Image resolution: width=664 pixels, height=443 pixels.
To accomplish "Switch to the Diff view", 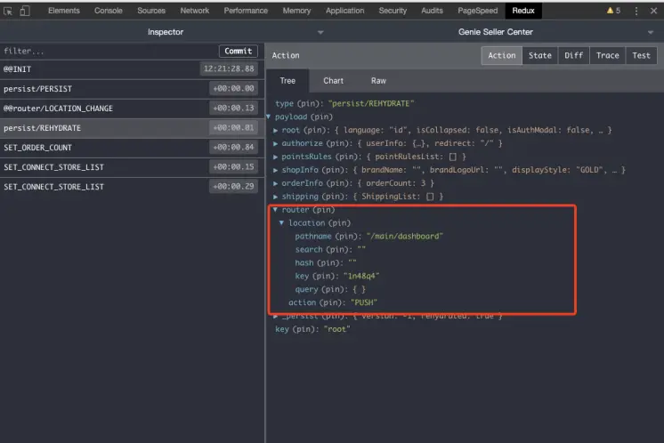I will click(x=574, y=55).
